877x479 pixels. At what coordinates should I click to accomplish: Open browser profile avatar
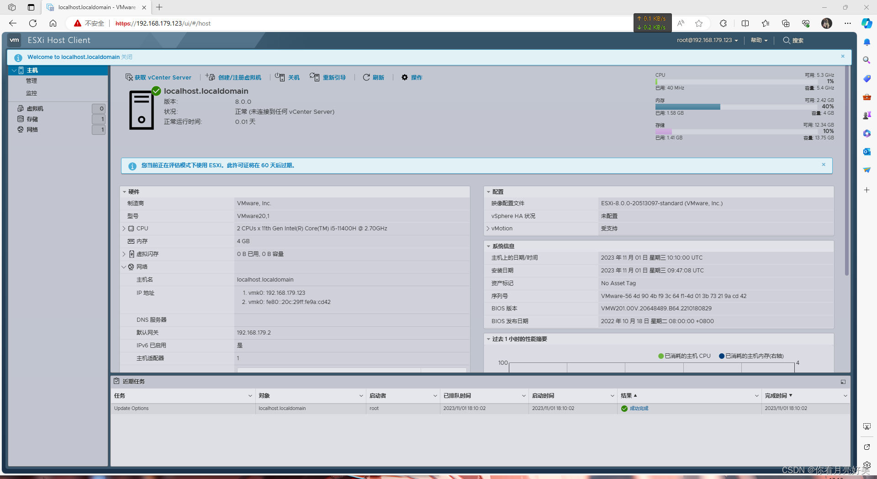[827, 23]
